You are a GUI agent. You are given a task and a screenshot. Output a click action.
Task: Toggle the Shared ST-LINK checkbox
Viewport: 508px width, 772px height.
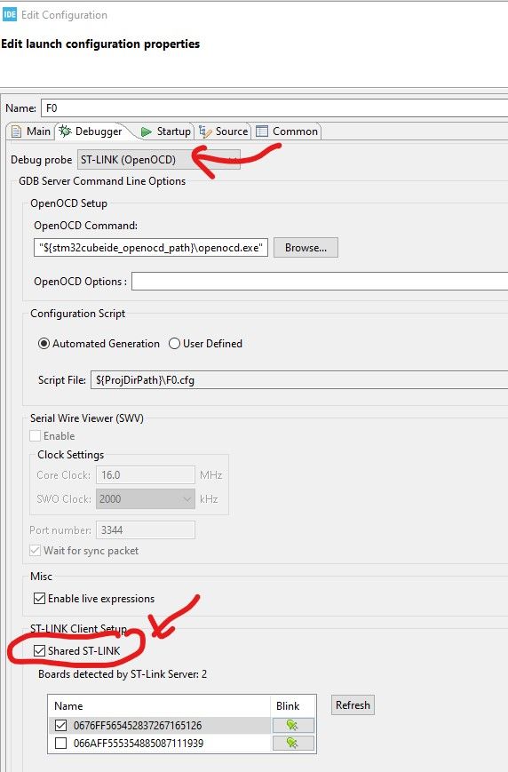(39, 650)
